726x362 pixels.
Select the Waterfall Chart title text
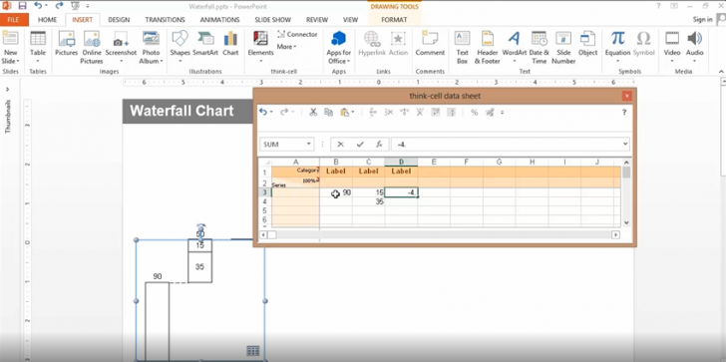pos(181,111)
